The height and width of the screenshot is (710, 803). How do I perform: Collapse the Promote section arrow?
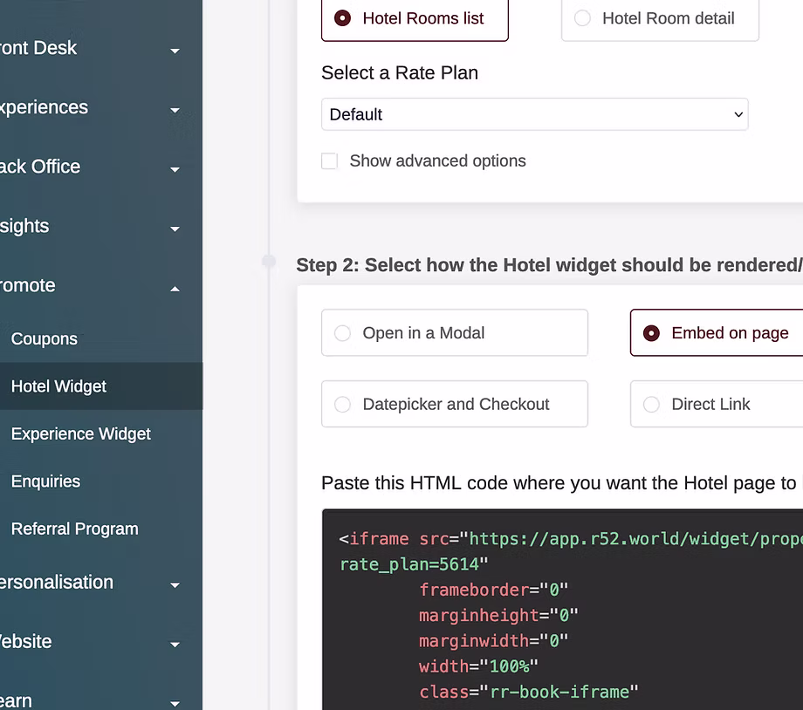175,288
